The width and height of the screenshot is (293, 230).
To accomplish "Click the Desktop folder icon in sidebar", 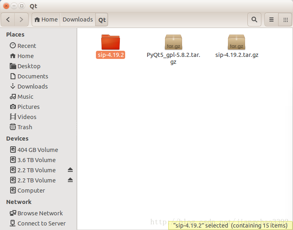I will pyautogui.click(x=13, y=66).
